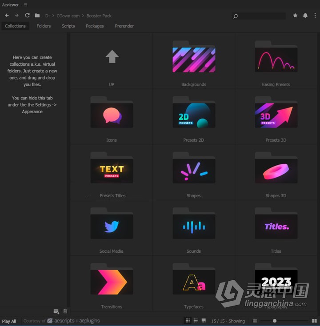
Task: Open the Aeviewer hamburger menu
Action: pyautogui.click(x=26, y=5)
